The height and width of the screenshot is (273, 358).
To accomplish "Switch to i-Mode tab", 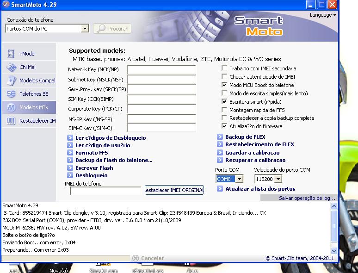I will [29, 54].
